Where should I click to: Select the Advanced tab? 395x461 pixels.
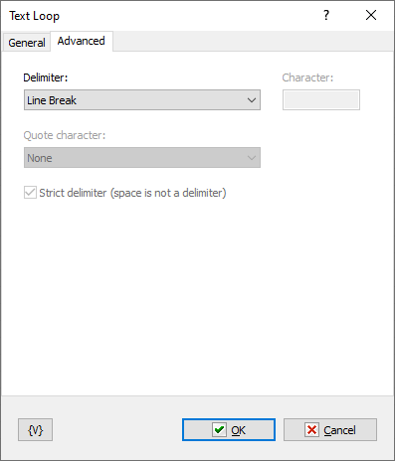[82, 41]
